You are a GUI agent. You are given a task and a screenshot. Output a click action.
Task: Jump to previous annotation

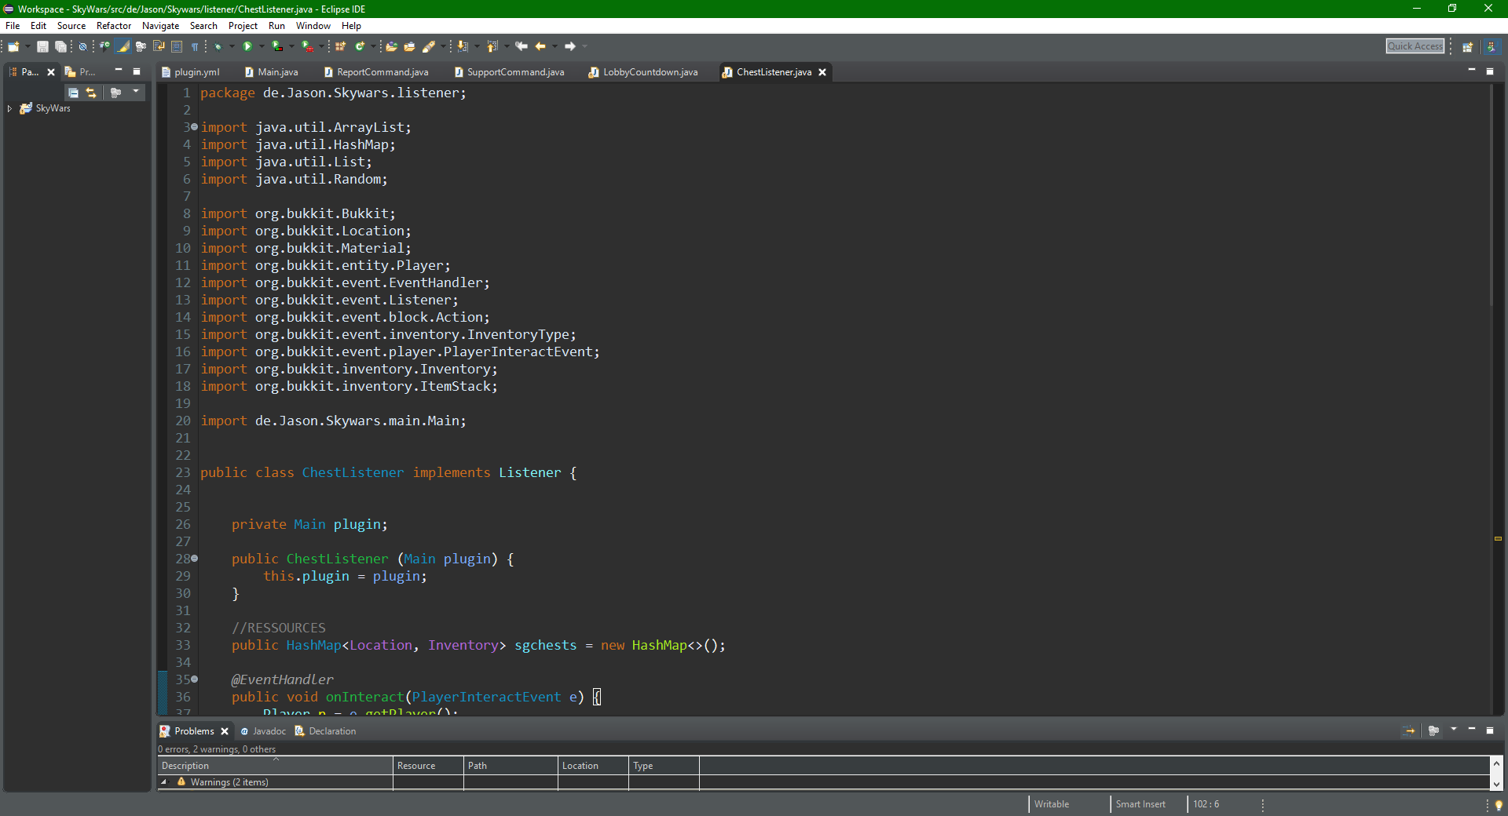(492, 47)
